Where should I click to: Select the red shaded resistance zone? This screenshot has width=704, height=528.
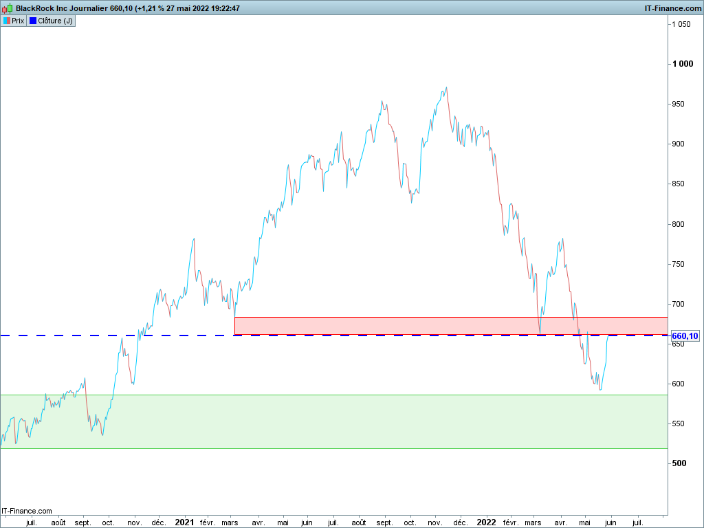451,326
